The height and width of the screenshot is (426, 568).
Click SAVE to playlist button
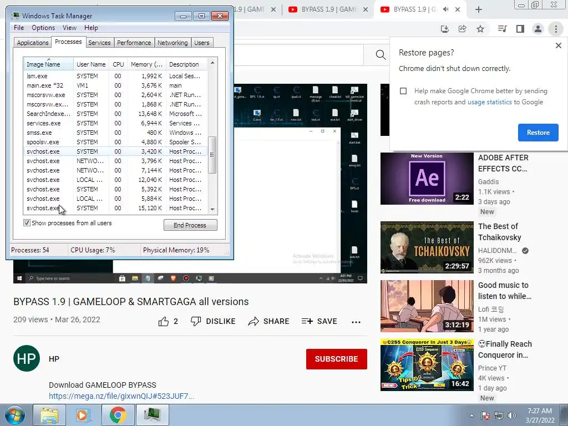click(319, 321)
